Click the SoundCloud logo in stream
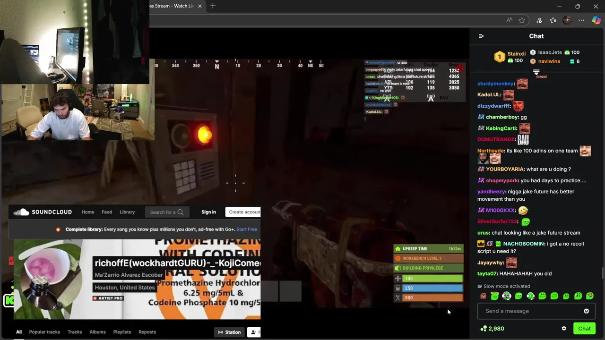605x340 pixels. pos(43,212)
